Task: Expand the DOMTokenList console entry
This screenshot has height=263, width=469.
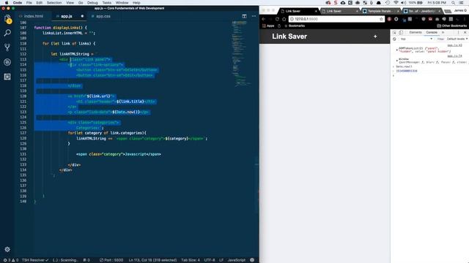Action: point(397,50)
